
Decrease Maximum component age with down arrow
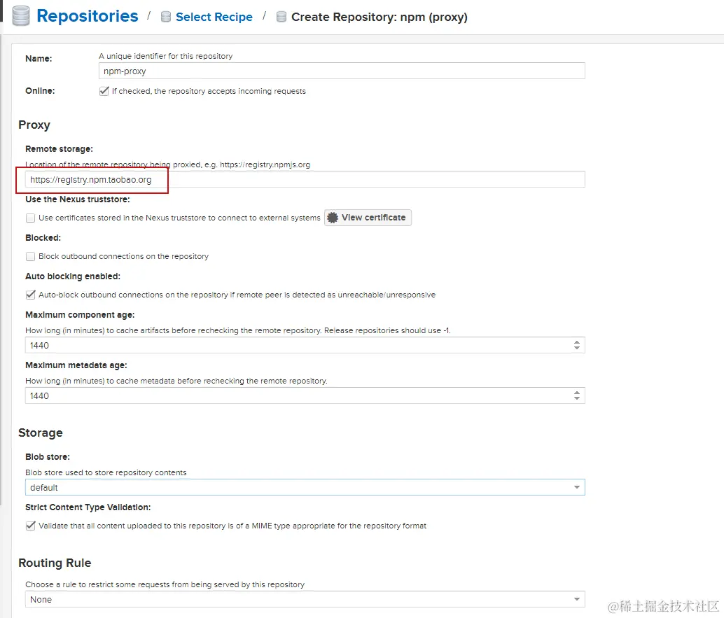[x=577, y=349]
